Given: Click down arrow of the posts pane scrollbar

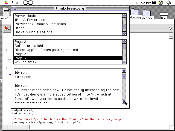Looking at the screenshot, I should (124, 102).
